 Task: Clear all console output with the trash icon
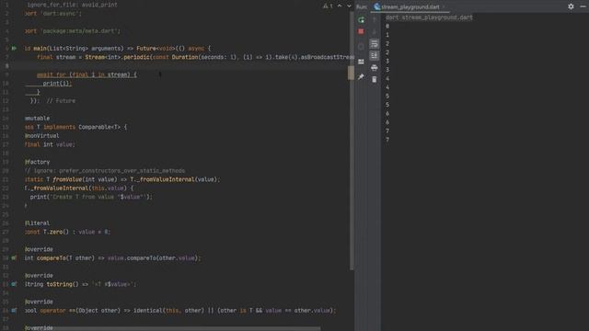[x=375, y=79]
